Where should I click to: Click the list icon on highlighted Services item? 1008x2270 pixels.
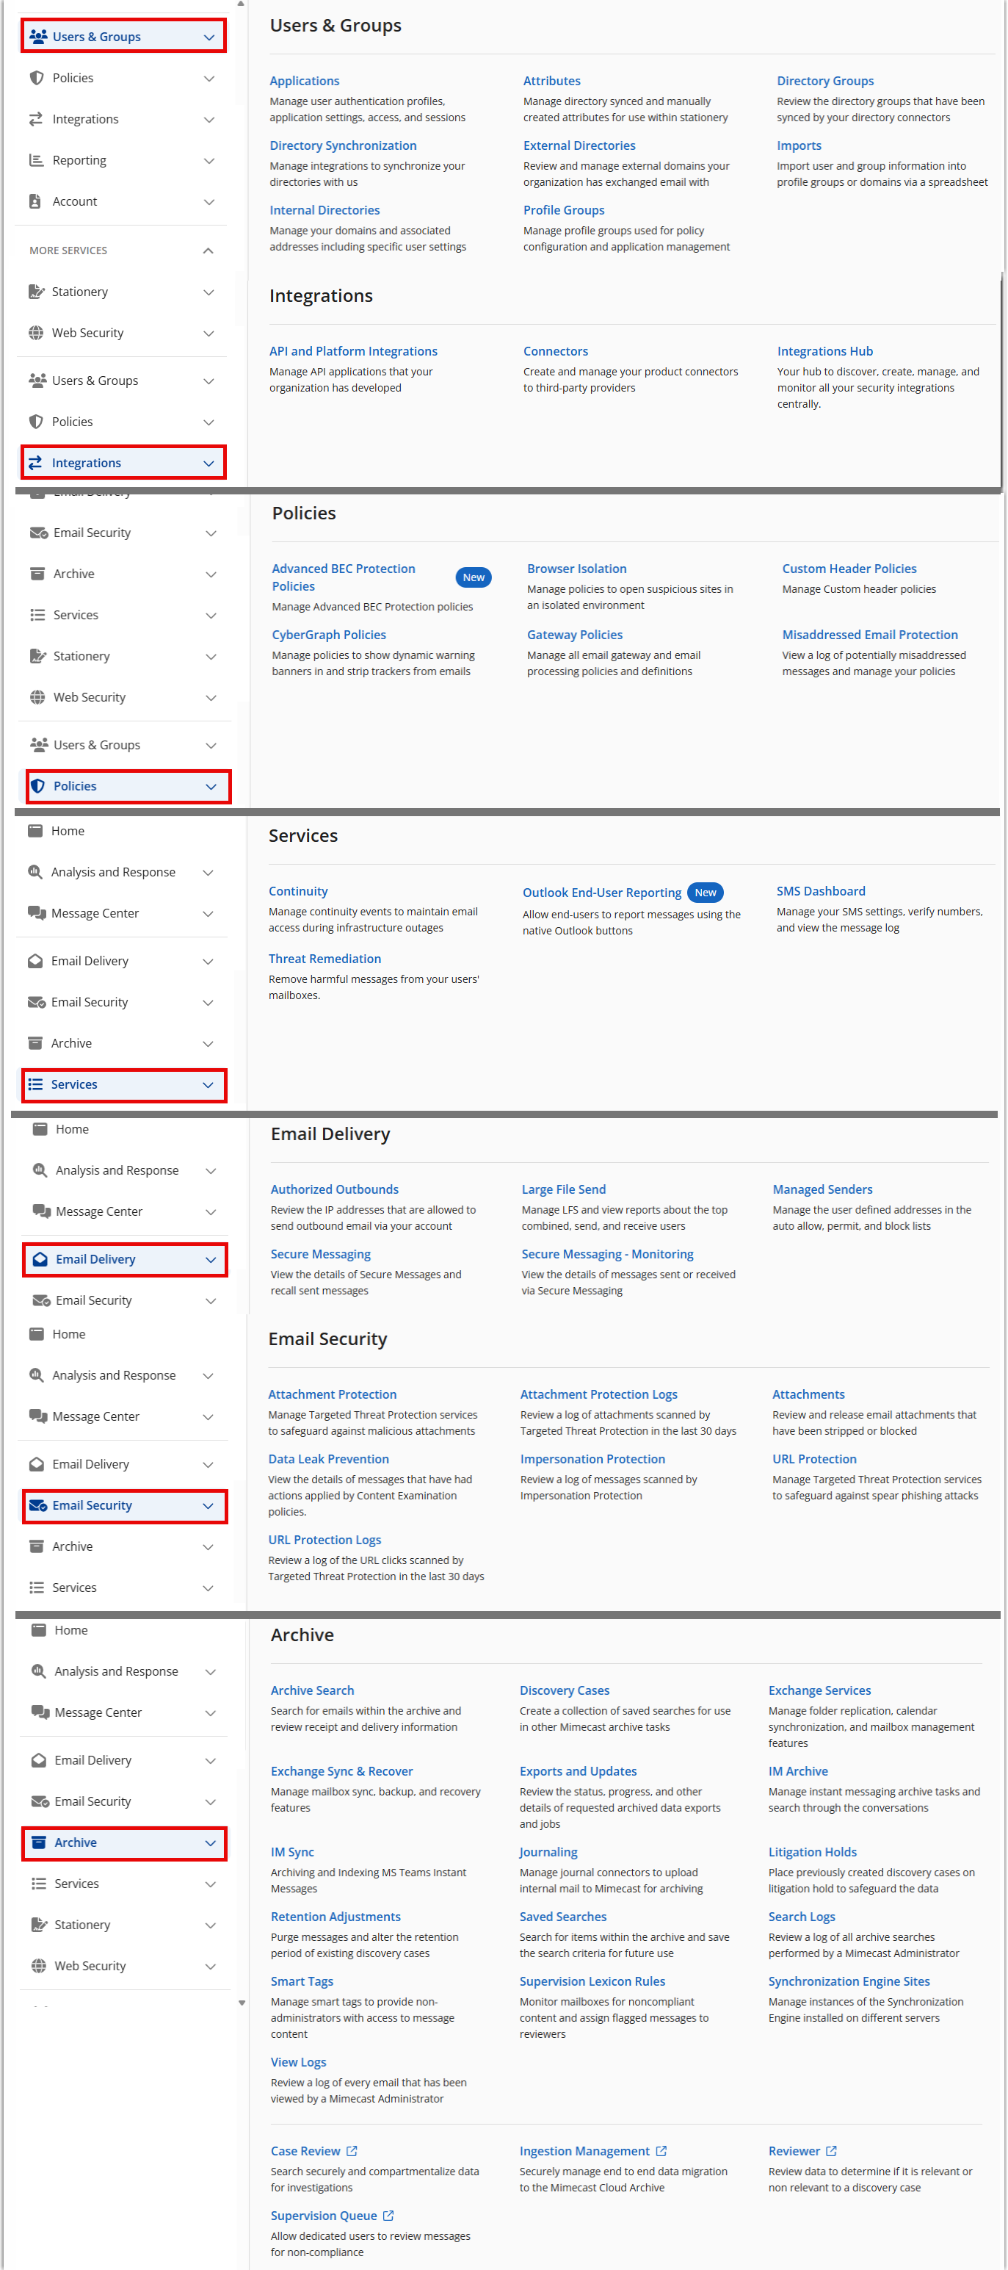[35, 1084]
